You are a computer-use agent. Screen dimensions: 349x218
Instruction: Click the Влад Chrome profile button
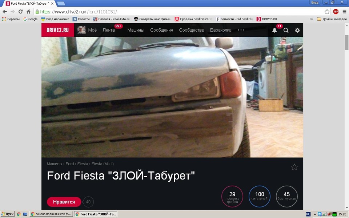tap(315, 3)
